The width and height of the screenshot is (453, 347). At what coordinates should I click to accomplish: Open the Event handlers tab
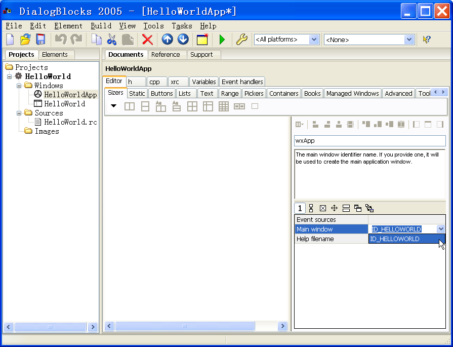coord(242,82)
